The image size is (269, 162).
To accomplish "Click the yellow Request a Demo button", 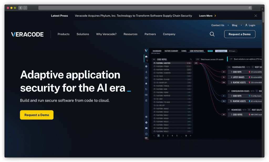I will click(x=37, y=115).
